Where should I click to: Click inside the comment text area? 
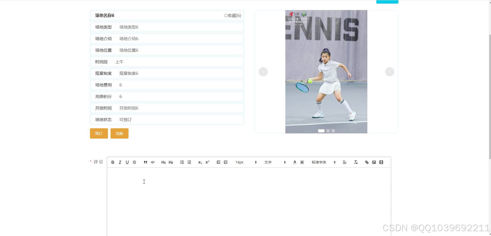point(249,201)
